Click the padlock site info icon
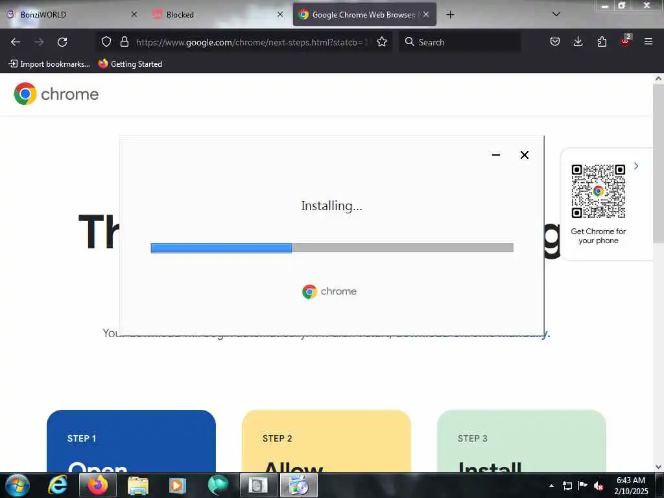 tap(124, 41)
